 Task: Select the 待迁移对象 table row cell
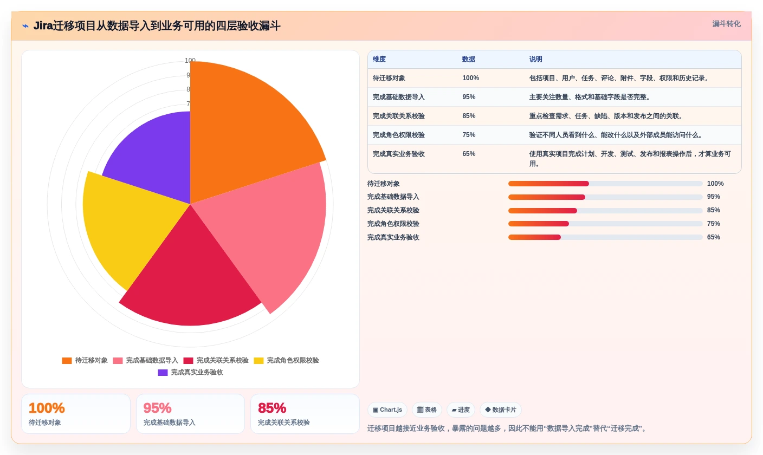412,78
